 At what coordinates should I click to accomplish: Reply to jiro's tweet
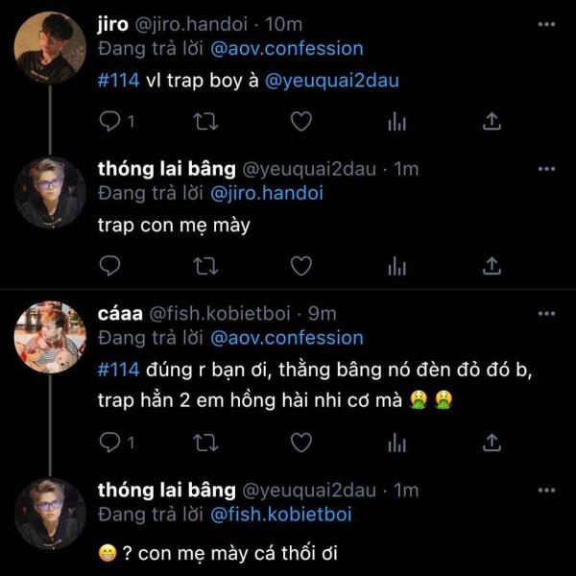point(109,121)
